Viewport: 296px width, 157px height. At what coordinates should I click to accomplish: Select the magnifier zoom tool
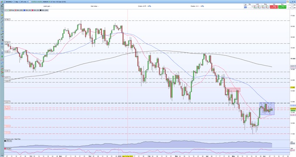pos(2,11)
